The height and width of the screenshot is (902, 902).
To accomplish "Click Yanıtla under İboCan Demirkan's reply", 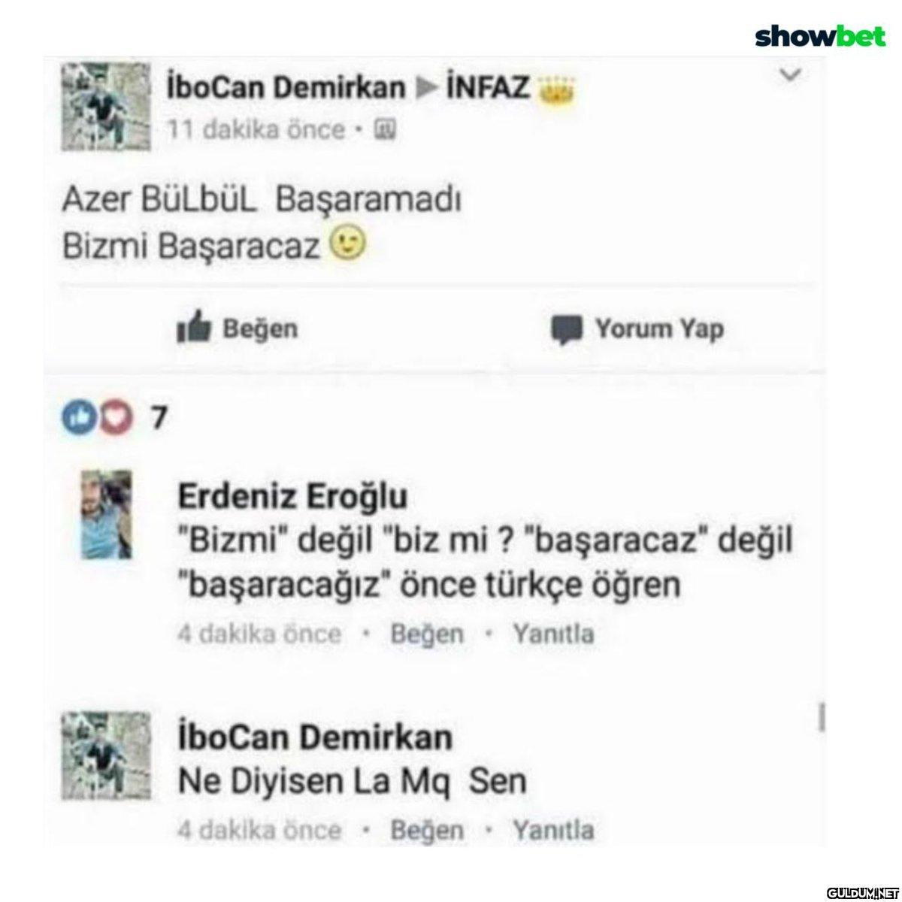I will pyautogui.click(x=553, y=830).
